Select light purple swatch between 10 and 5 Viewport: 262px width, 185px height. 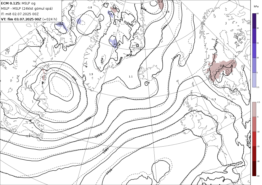(254, 65)
